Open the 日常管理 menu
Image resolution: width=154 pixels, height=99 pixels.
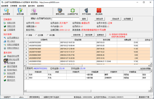click(14, 6)
